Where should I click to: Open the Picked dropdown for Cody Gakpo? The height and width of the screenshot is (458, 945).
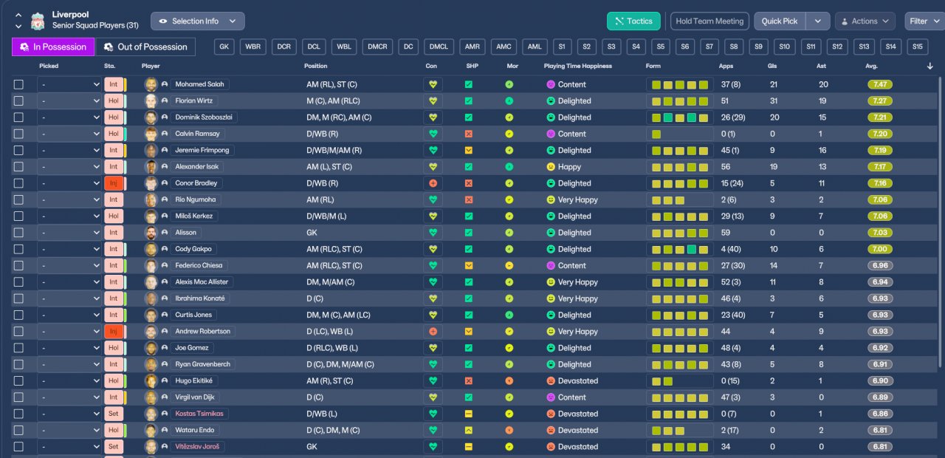[x=69, y=249]
